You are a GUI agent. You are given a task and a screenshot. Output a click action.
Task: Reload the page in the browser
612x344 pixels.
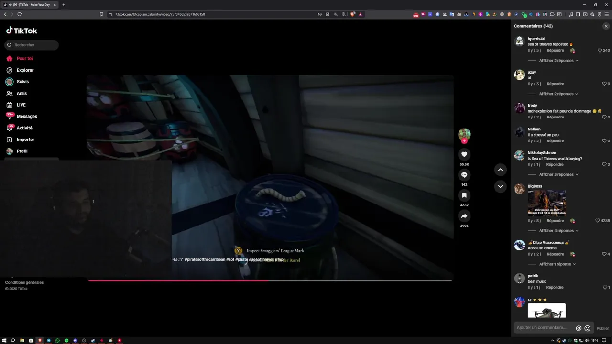click(20, 14)
